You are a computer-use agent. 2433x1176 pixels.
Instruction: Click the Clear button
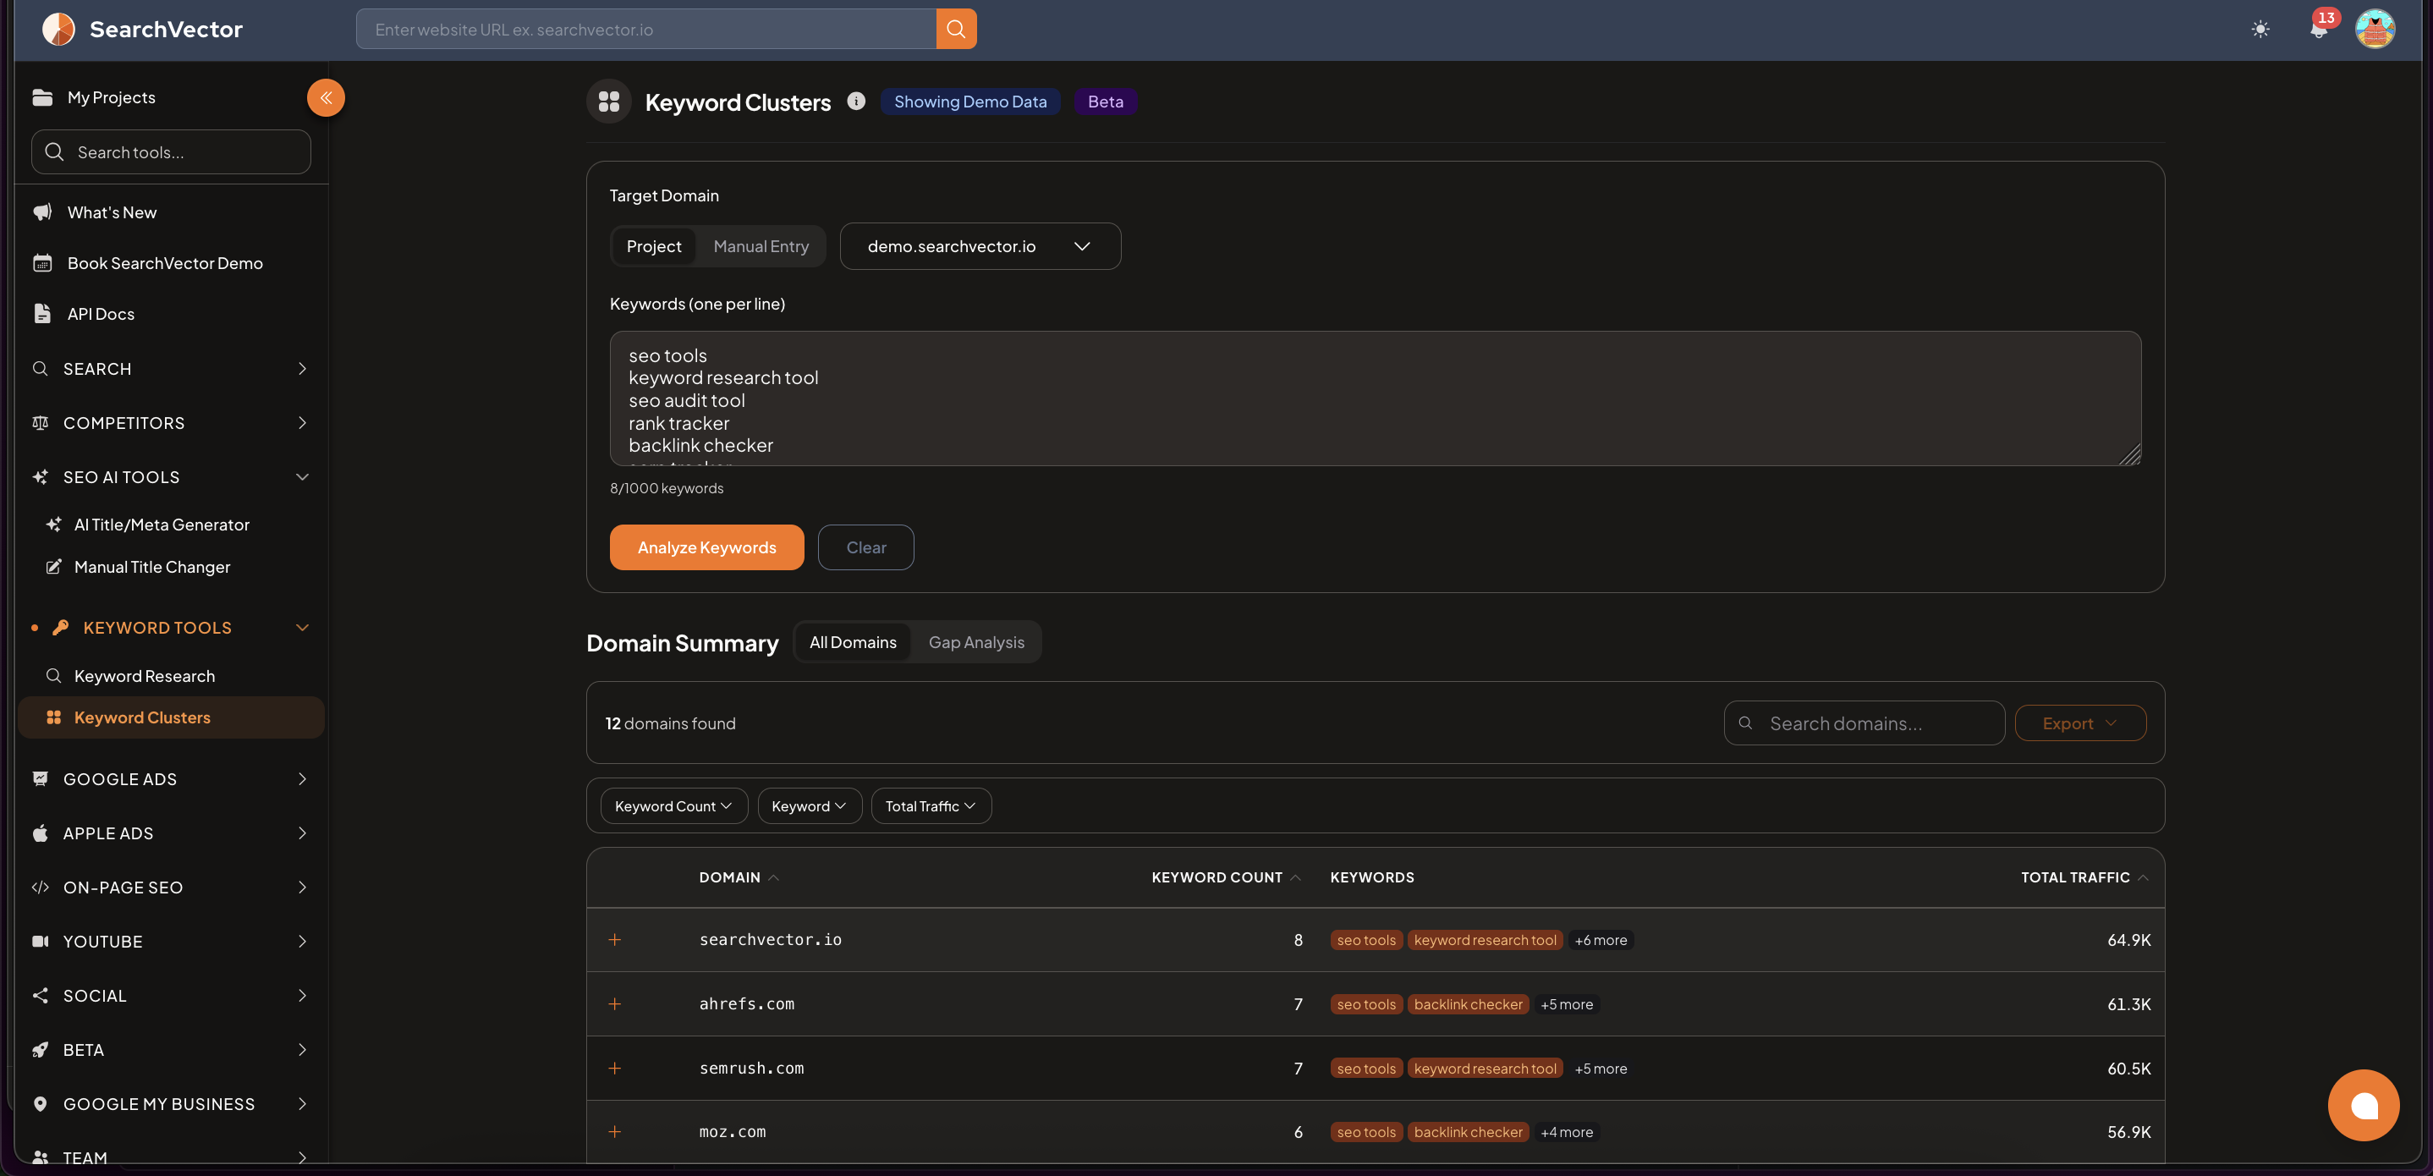865,548
